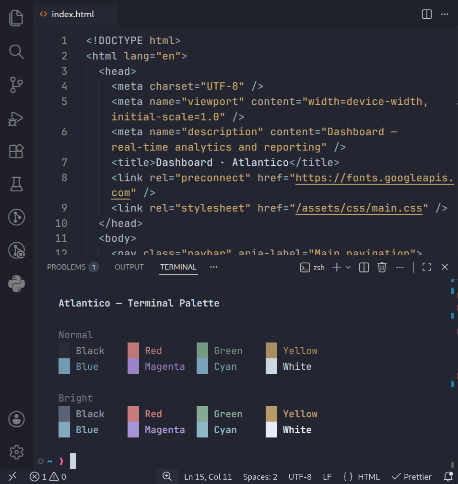This screenshot has width=458, height=484.
Task: Place cursor on <html lang="en"> line
Action: point(136,56)
